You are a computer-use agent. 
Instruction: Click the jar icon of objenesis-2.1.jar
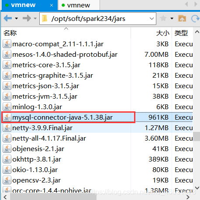7,149
